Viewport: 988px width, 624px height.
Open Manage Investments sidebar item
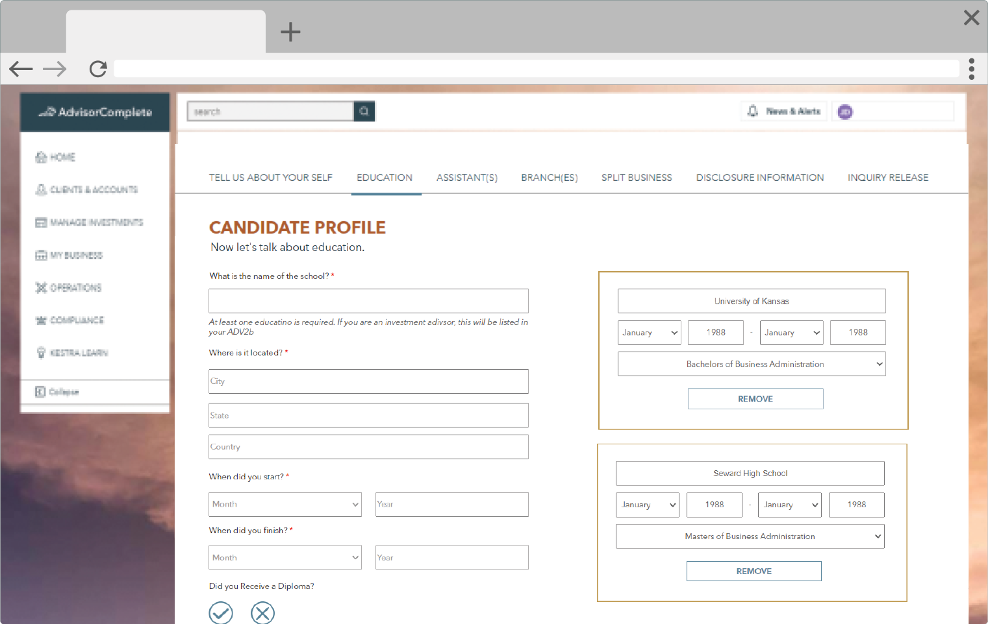click(90, 222)
